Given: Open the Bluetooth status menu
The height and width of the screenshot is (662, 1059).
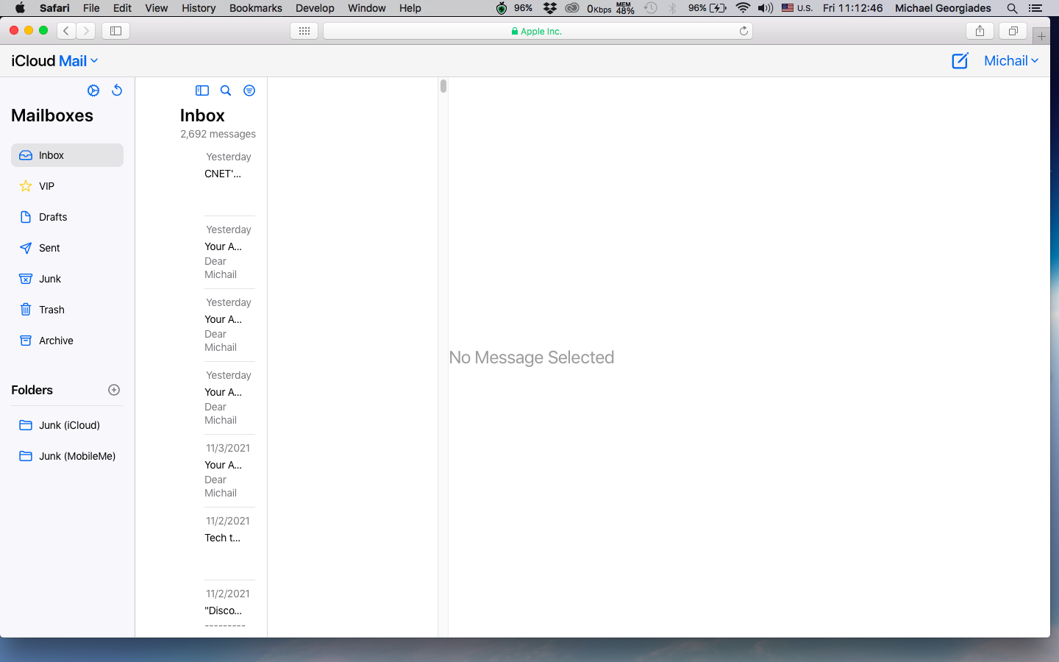Looking at the screenshot, I should [672, 8].
